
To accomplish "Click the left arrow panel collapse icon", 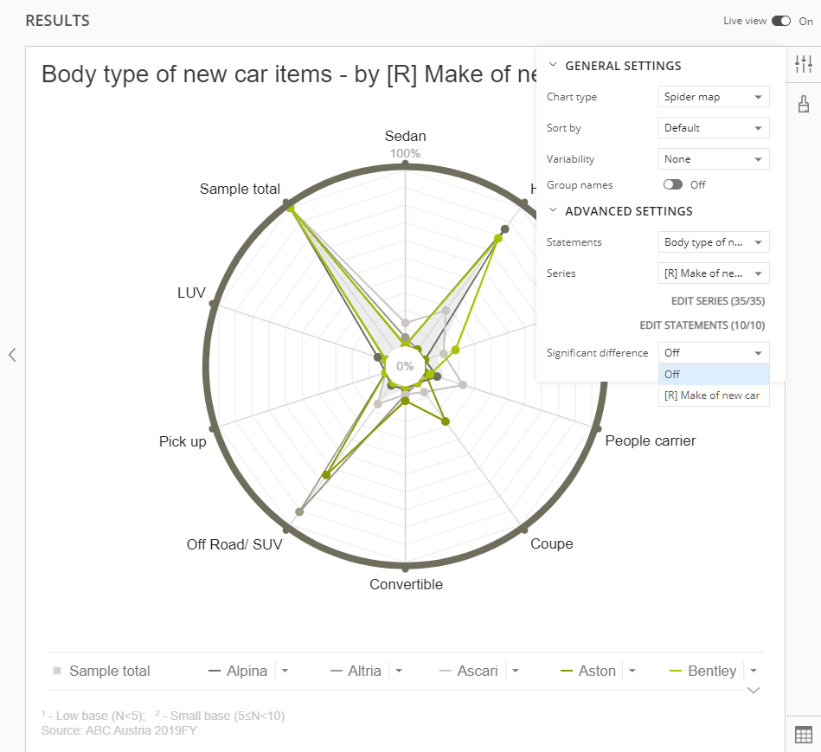I will (x=12, y=354).
